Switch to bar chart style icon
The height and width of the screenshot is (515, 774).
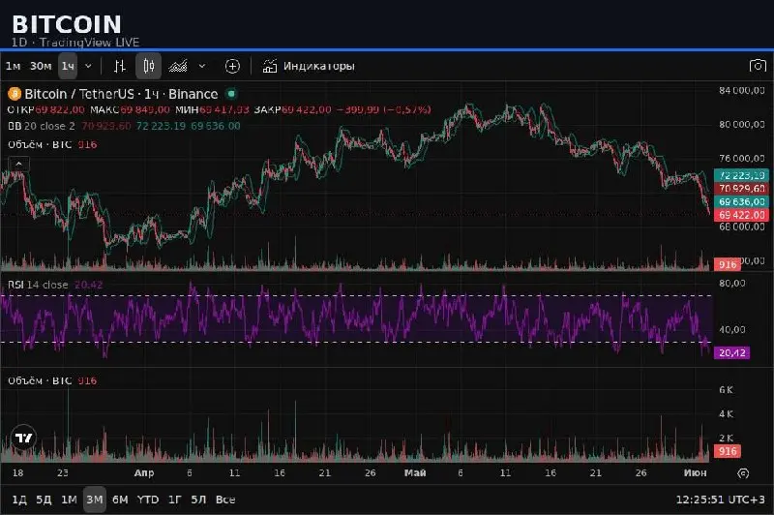pos(119,66)
